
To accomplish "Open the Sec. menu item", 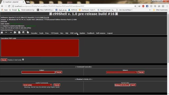I will [62, 33].
